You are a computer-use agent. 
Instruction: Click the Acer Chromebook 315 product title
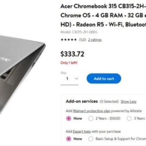(x=103, y=15)
